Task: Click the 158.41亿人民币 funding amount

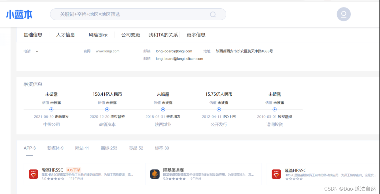Action: tap(107, 94)
